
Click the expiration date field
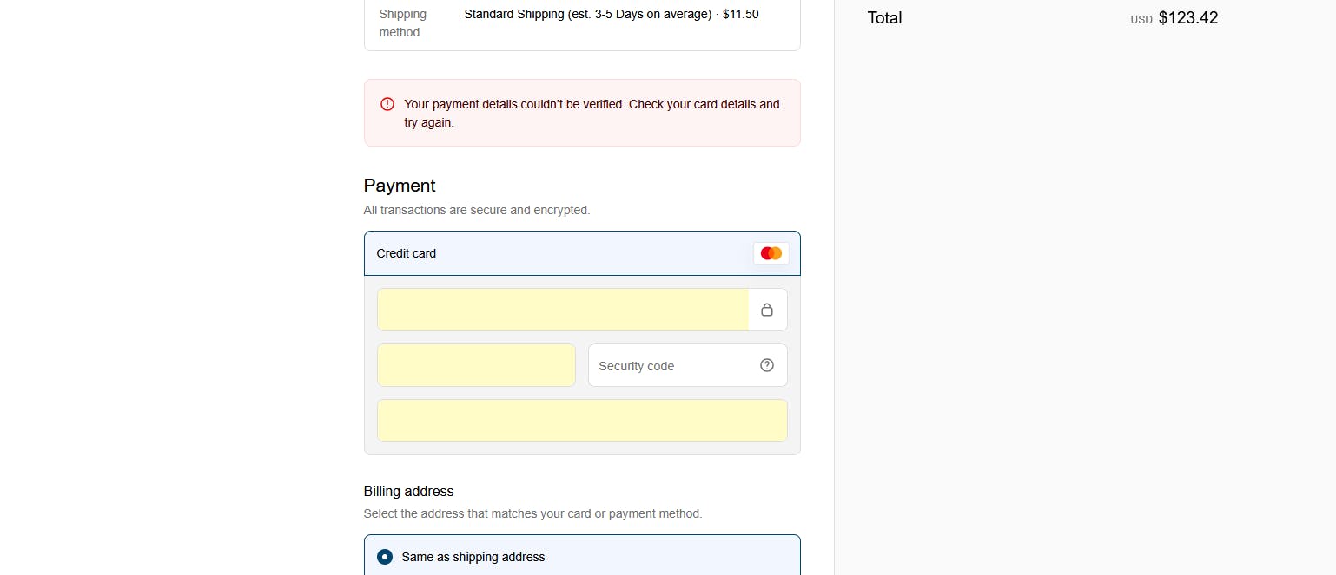click(x=476, y=365)
